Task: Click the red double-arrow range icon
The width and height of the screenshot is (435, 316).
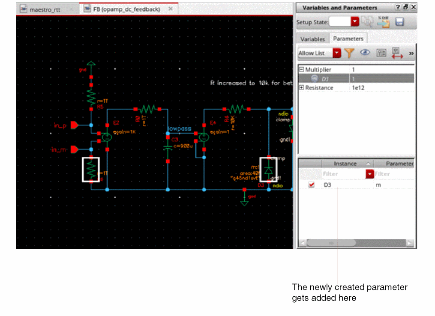Action: (x=397, y=53)
